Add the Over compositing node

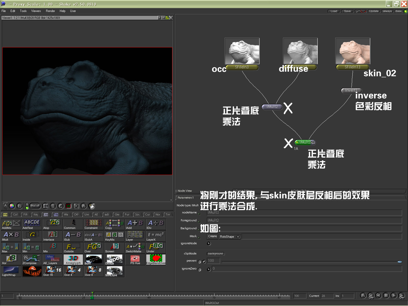94,248
